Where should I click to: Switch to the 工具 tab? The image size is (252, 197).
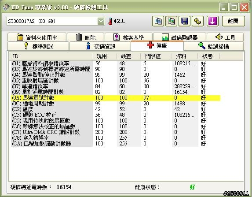(x=225, y=37)
